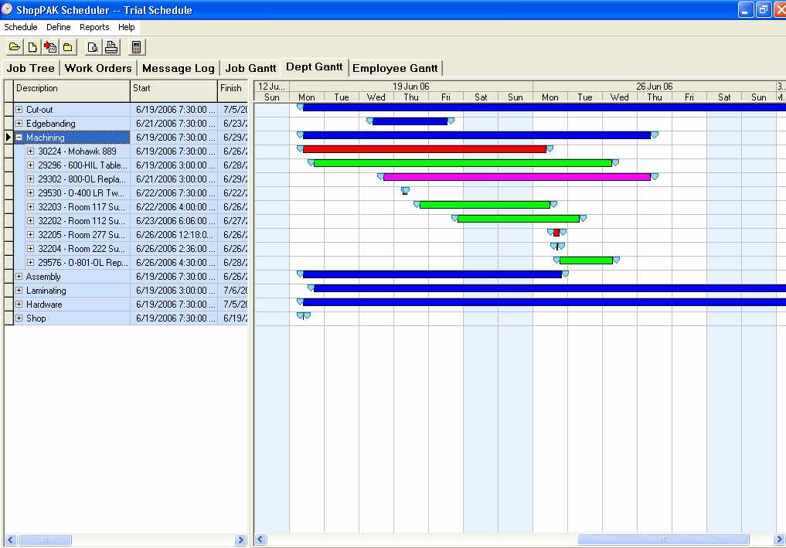Click the open folder toolbar icon
Screen dimensions: 786x548
[15, 47]
